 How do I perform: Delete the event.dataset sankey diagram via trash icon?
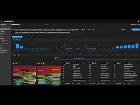pos(19,63)
